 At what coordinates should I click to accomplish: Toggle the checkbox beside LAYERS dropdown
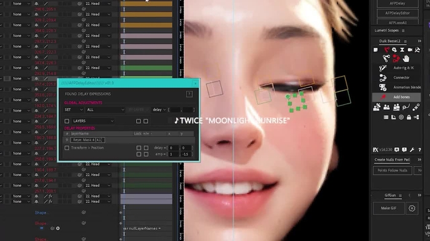pyautogui.click(x=67, y=121)
